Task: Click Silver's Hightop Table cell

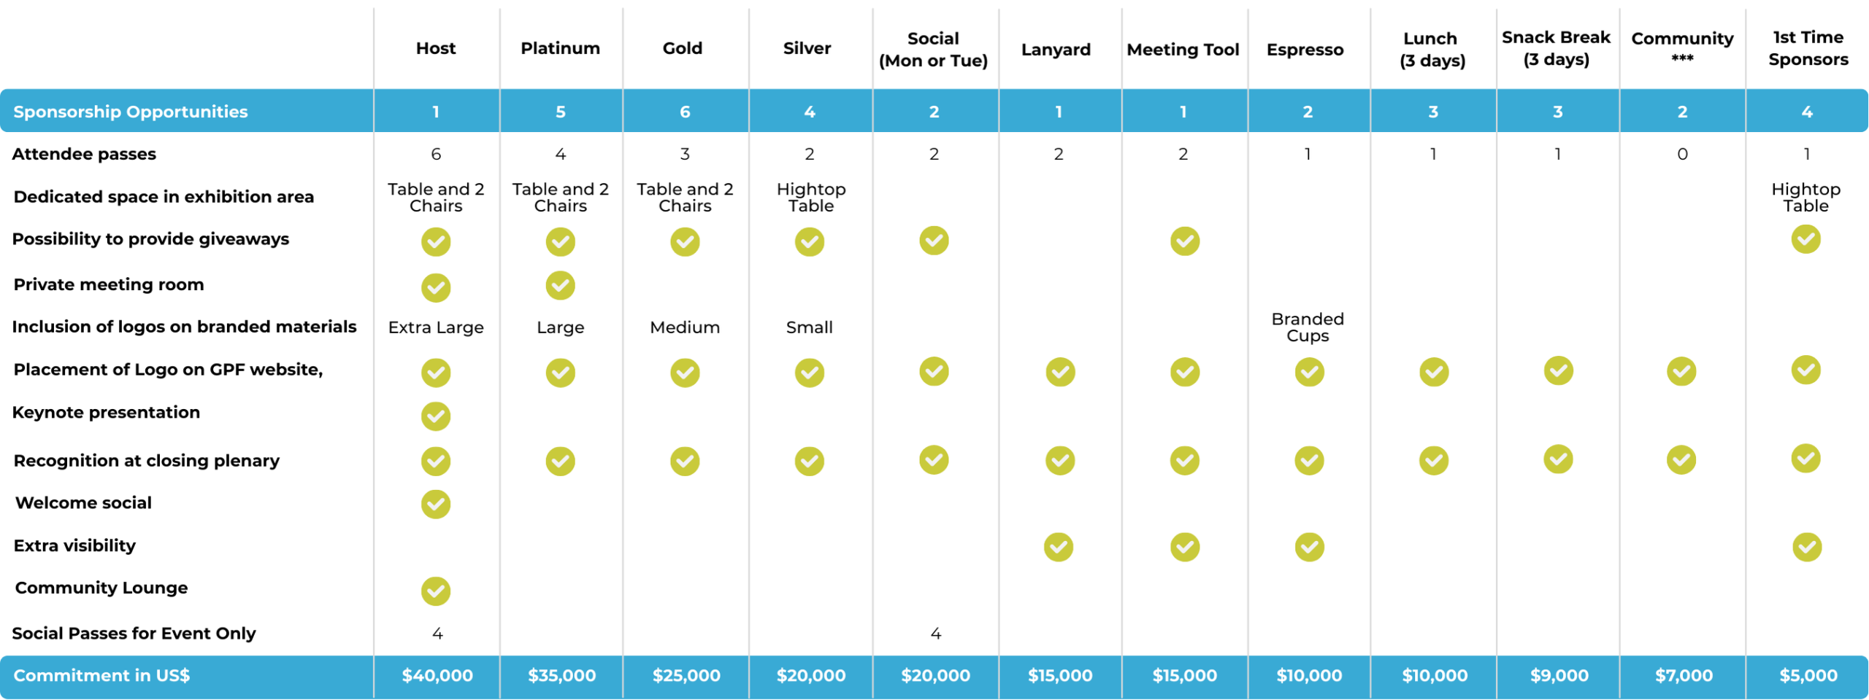Action: (810, 198)
